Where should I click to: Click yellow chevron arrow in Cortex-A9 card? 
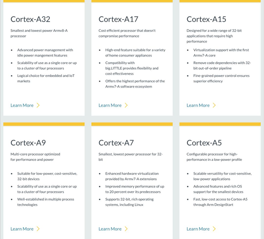[38, 229]
